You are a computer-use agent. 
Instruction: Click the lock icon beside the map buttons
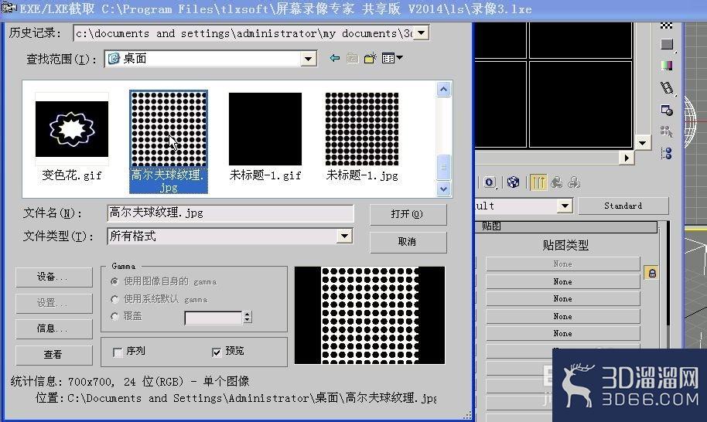[x=651, y=273]
